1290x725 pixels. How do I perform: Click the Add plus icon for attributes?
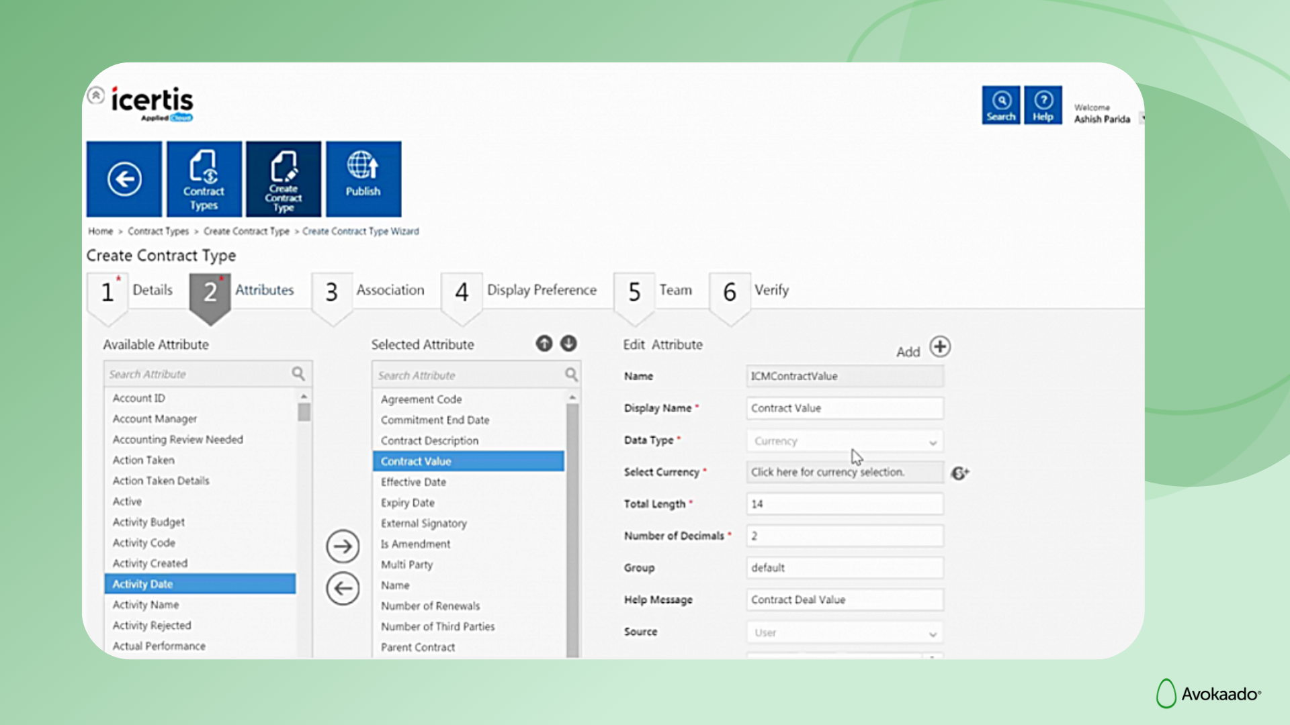click(x=940, y=347)
